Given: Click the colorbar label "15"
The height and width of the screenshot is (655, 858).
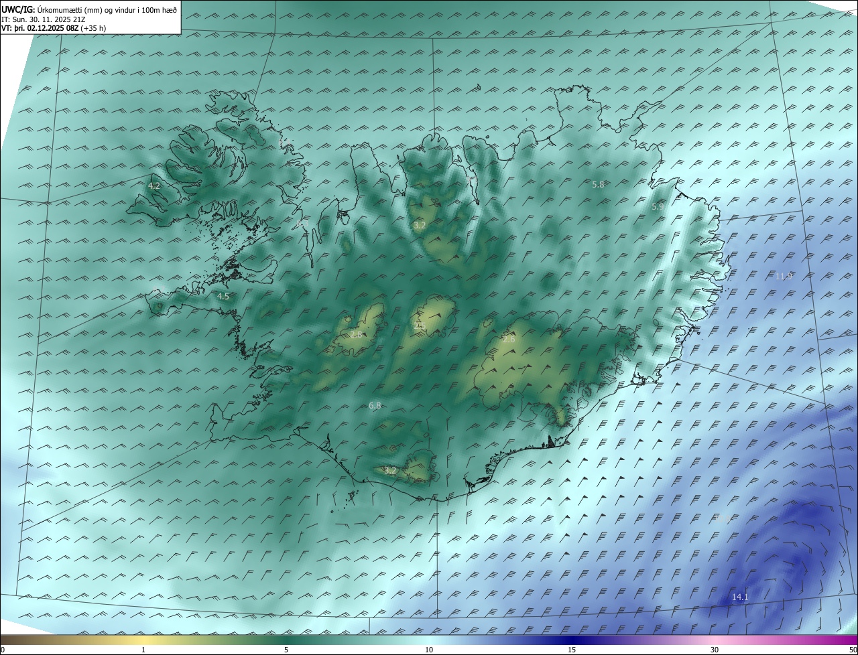Looking at the screenshot, I should (x=572, y=650).
